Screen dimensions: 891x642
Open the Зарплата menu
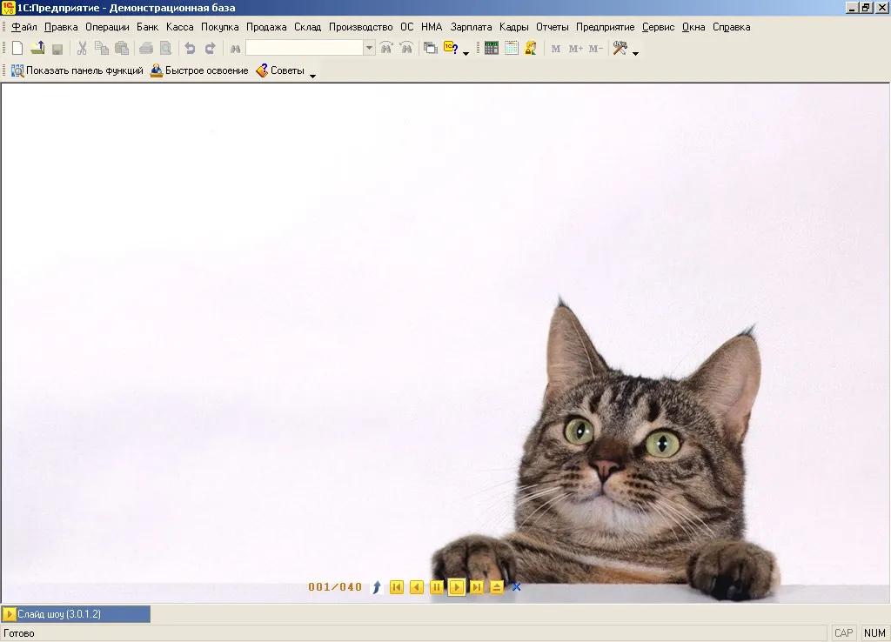tap(471, 27)
